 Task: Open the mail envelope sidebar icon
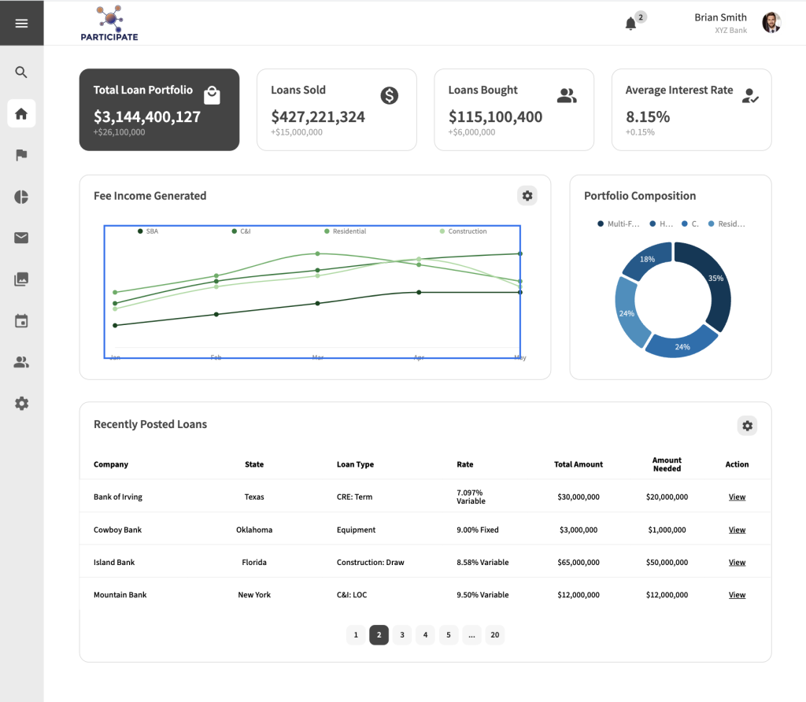coord(21,238)
